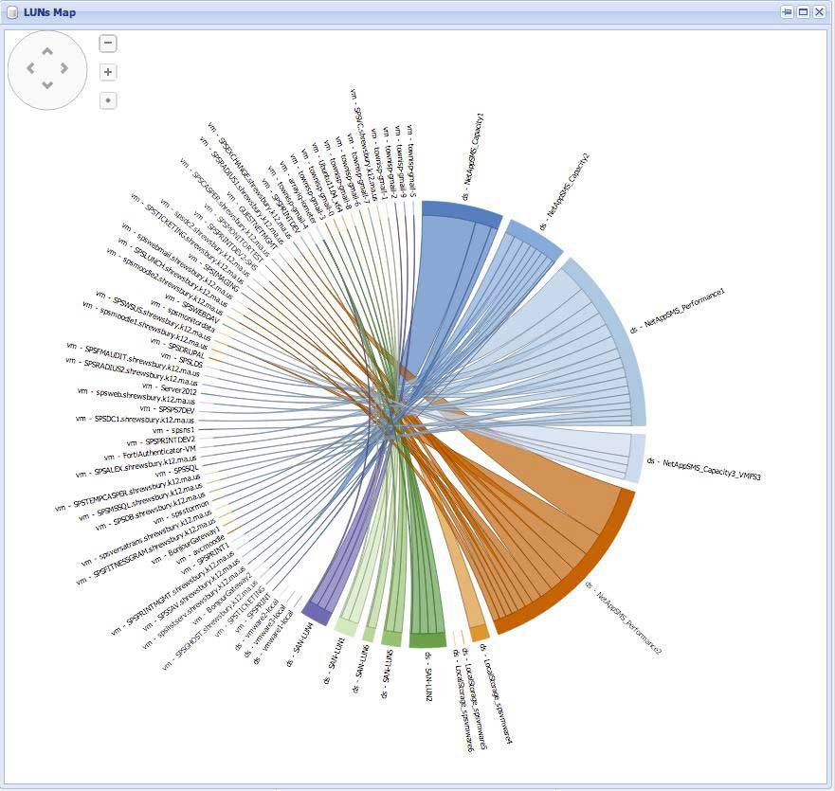
Task: Click the "ds - LocalStorage_spsvmware4" label
Action: click(496, 694)
